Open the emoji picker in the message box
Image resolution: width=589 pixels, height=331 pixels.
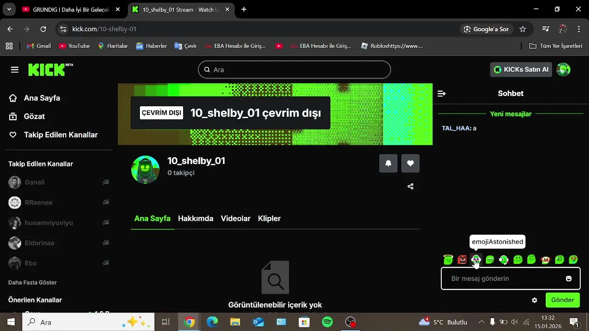tap(569, 279)
